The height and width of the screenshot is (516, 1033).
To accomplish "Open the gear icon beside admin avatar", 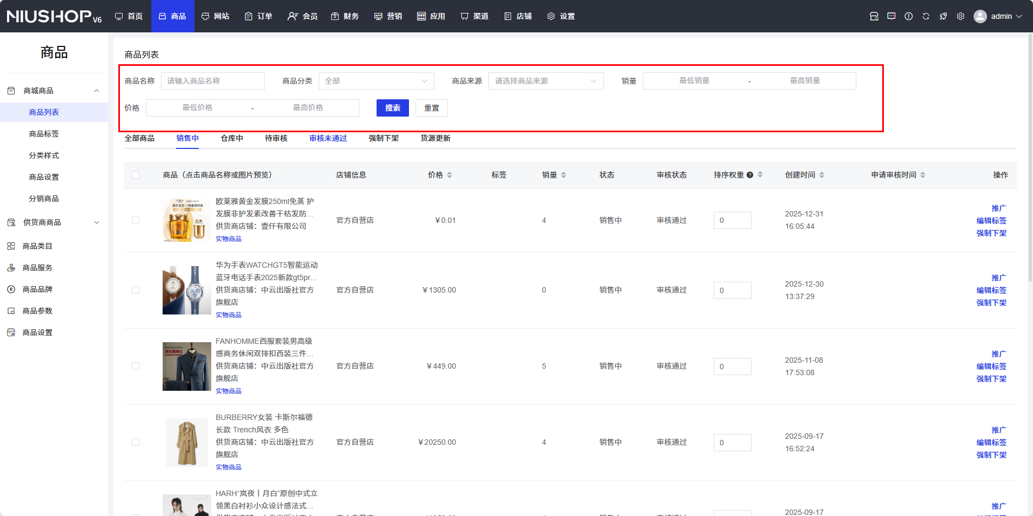I will pyautogui.click(x=960, y=16).
